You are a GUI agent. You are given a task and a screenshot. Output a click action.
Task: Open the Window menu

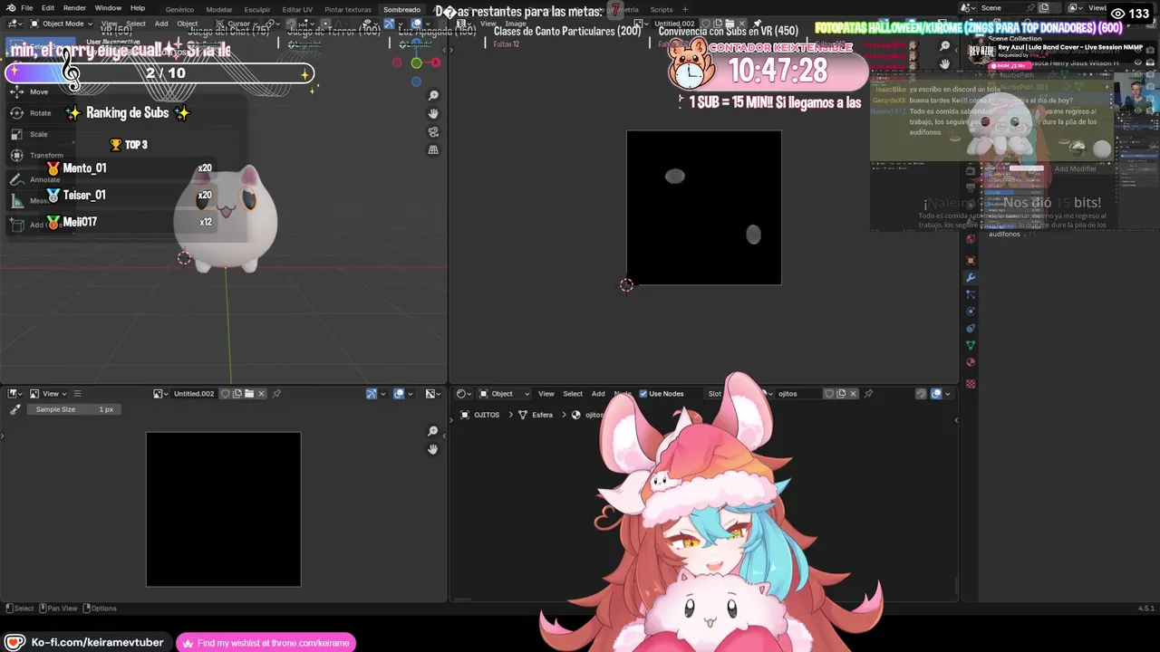click(x=108, y=8)
